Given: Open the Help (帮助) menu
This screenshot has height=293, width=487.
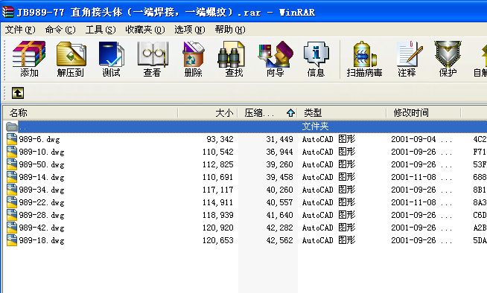Looking at the screenshot, I should click(230, 30).
